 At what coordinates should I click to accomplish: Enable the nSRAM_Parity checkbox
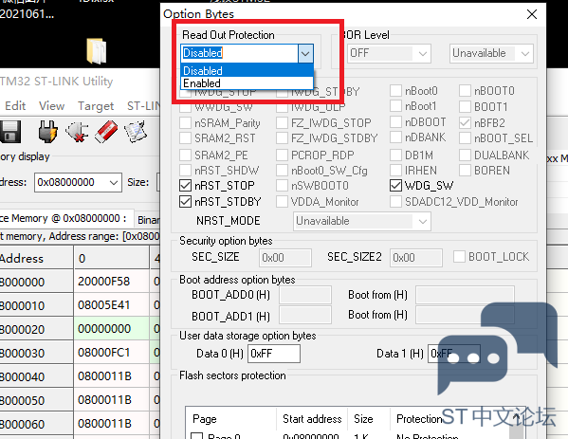[x=186, y=123]
